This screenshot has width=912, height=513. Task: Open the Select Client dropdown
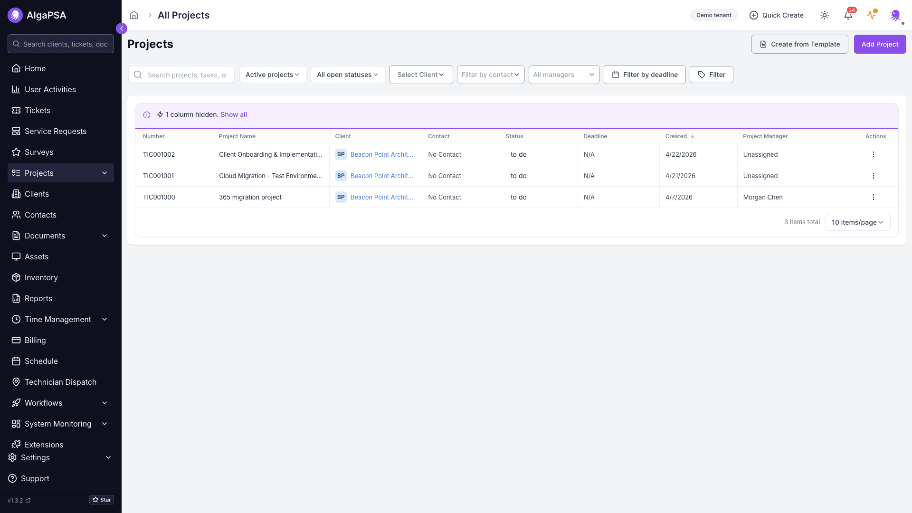(421, 75)
